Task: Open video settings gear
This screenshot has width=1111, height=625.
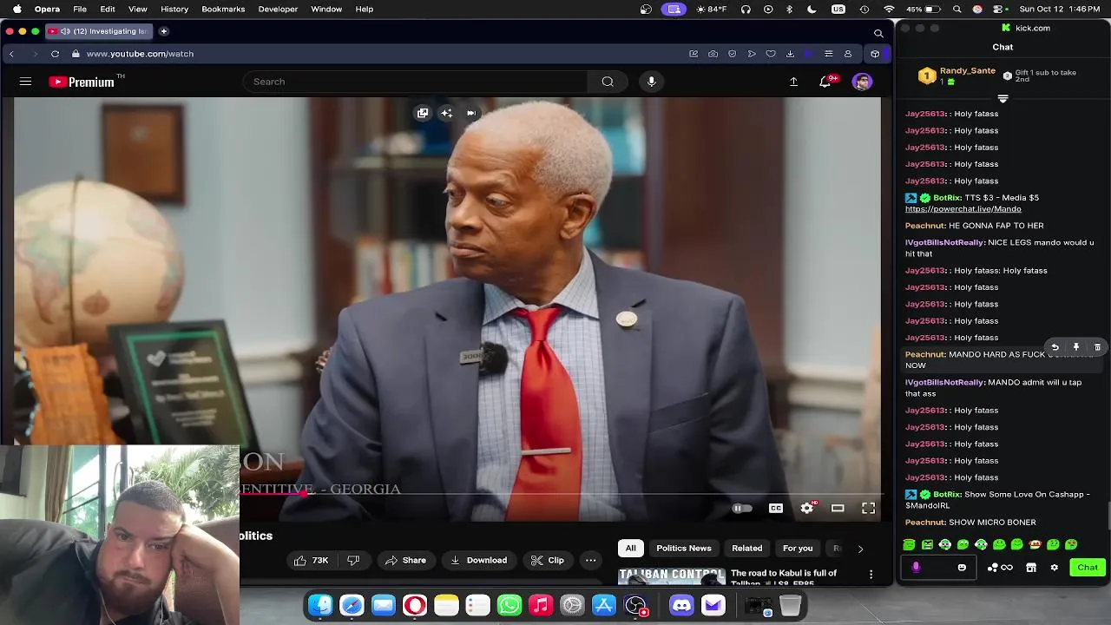Action: [x=807, y=508]
